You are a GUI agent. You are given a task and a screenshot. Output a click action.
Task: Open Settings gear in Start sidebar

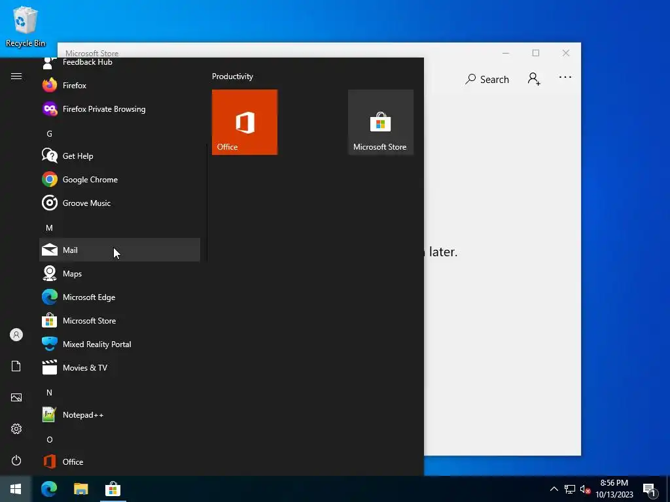click(x=16, y=429)
